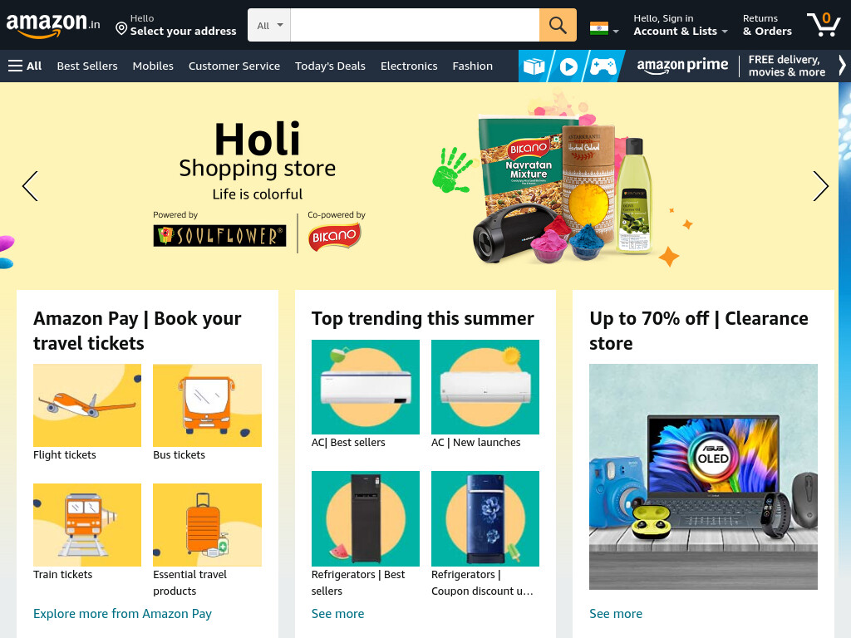Click the magnifying glass search button
The width and height of the screenshot is (851, 638).
(x=558, y=25)
